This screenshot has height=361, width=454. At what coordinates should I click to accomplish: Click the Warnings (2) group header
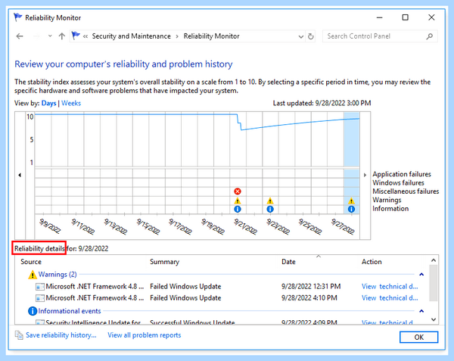[58, 274]
